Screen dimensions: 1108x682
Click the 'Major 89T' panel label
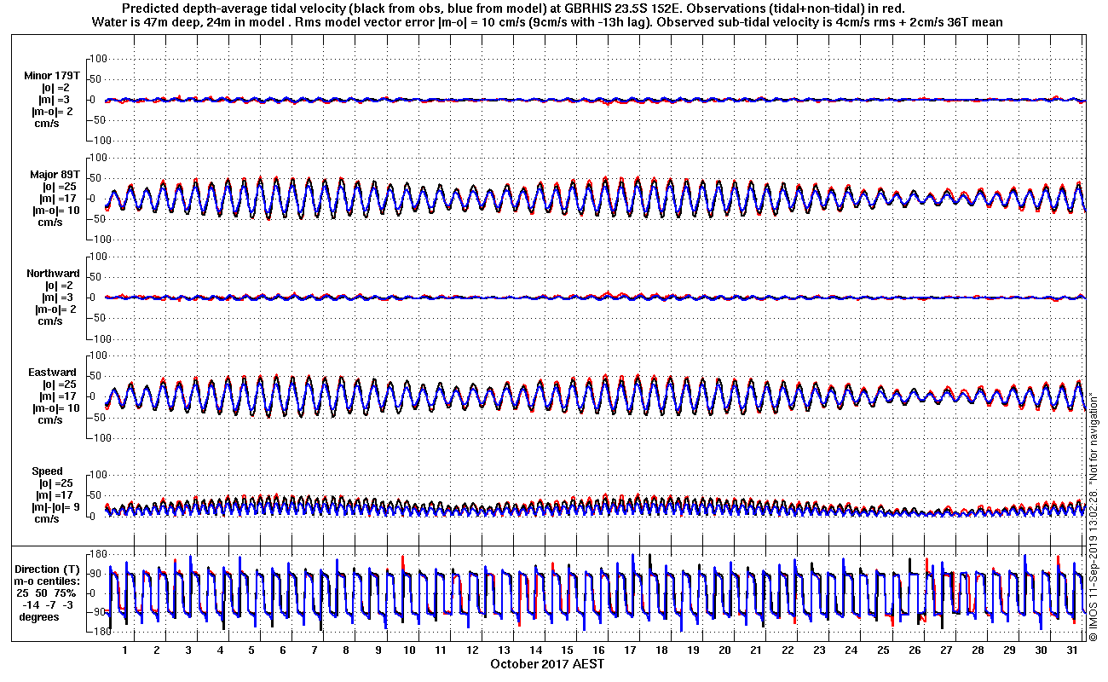pos(55,175)
